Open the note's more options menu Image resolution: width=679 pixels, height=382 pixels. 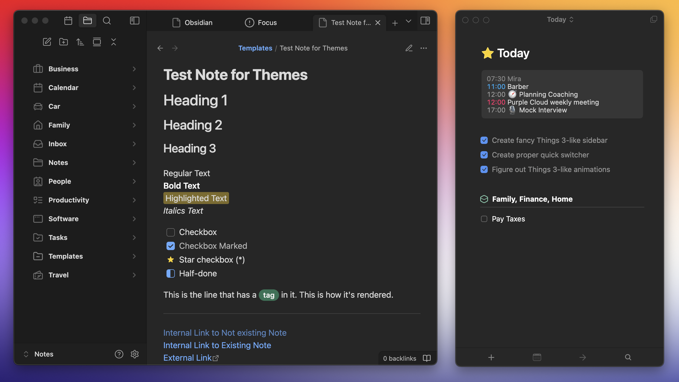[424, 48]
